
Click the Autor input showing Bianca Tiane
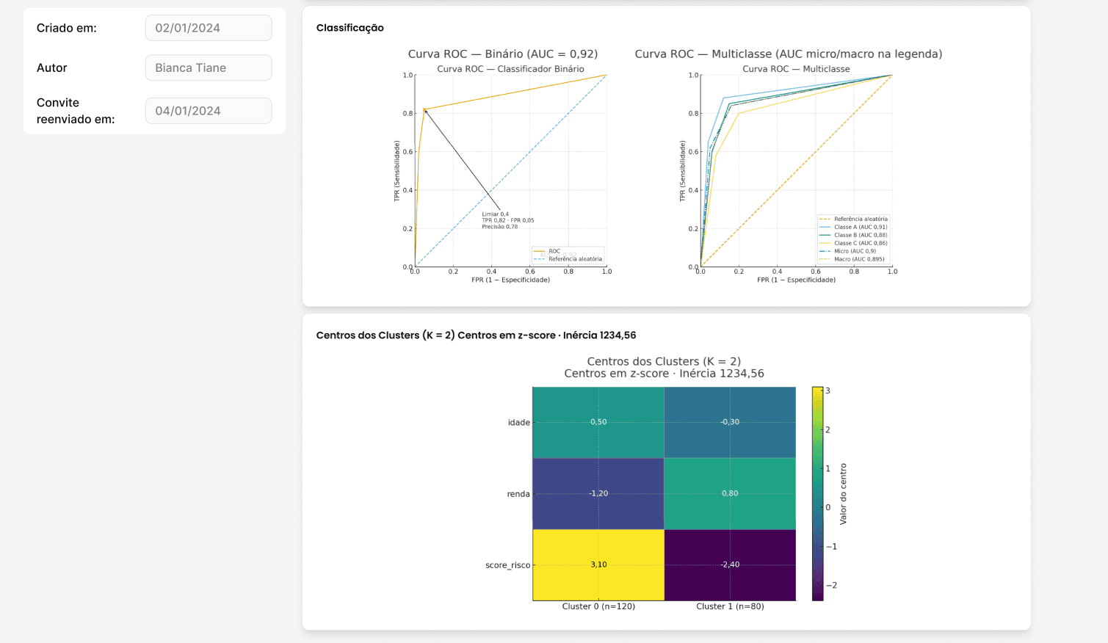208,68
